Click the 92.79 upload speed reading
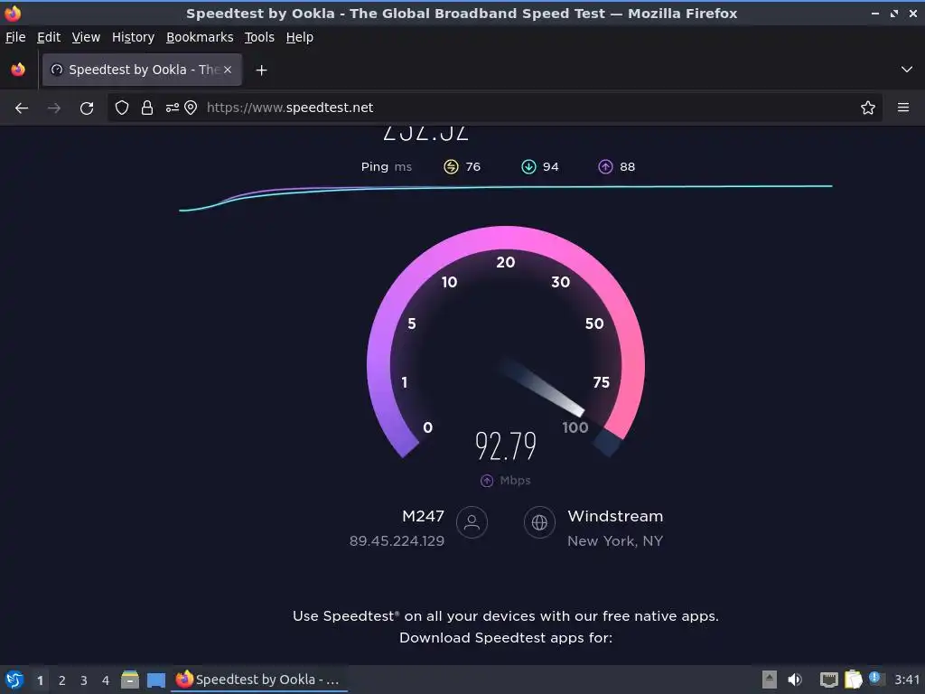 click(506, 446)
